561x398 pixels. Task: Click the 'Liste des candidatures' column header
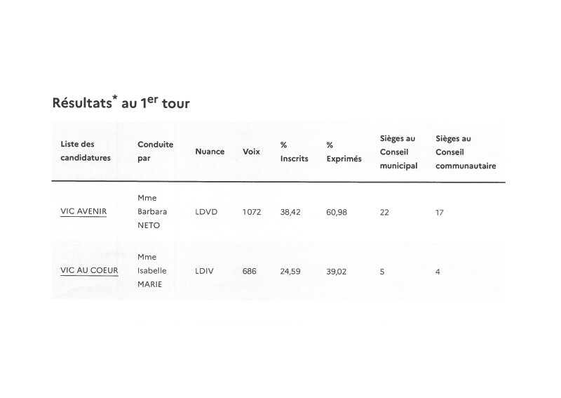coord(86,151)
